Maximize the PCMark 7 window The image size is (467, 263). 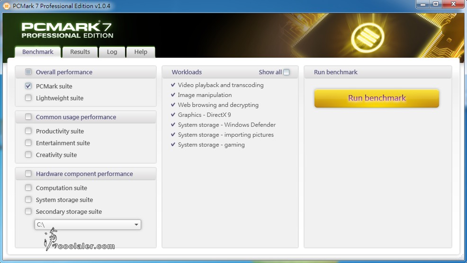tap(436, 4)
